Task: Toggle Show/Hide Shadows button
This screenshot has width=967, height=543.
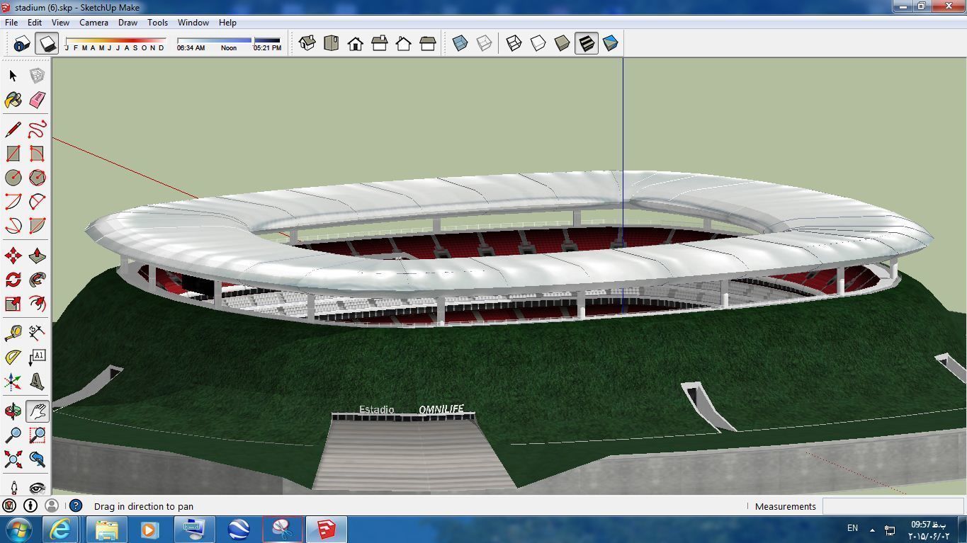Action: (47, 44)
